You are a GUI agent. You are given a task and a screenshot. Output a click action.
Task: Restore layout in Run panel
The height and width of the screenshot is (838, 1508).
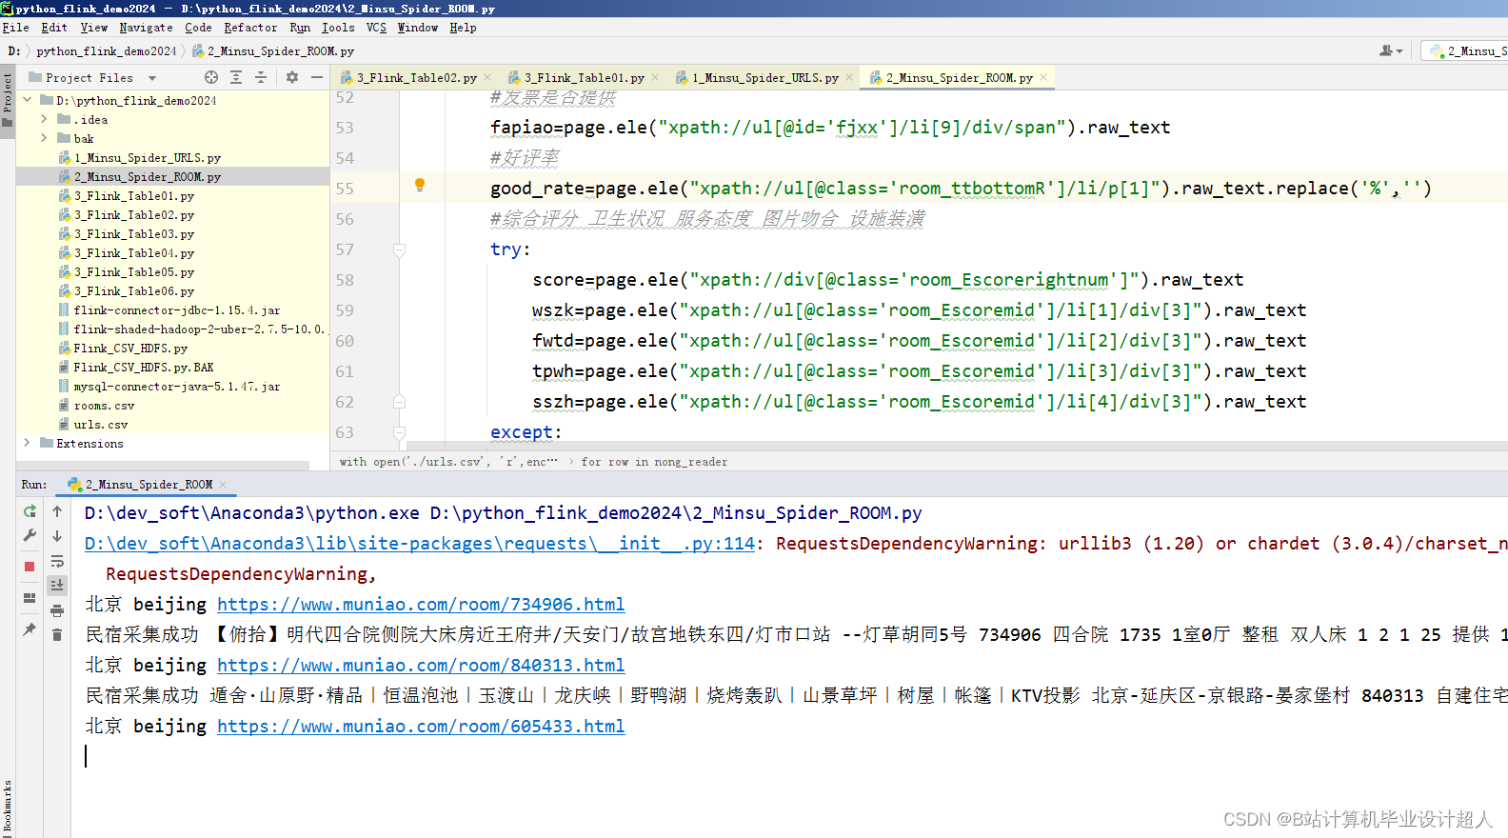(30, 598)
